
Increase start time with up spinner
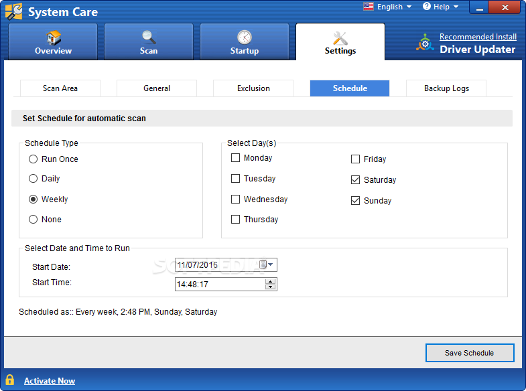tap(271, 281)
